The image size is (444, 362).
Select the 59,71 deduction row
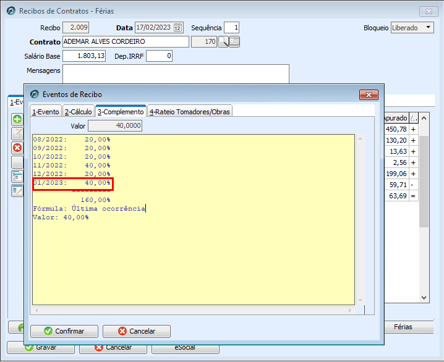coord(401,185)
